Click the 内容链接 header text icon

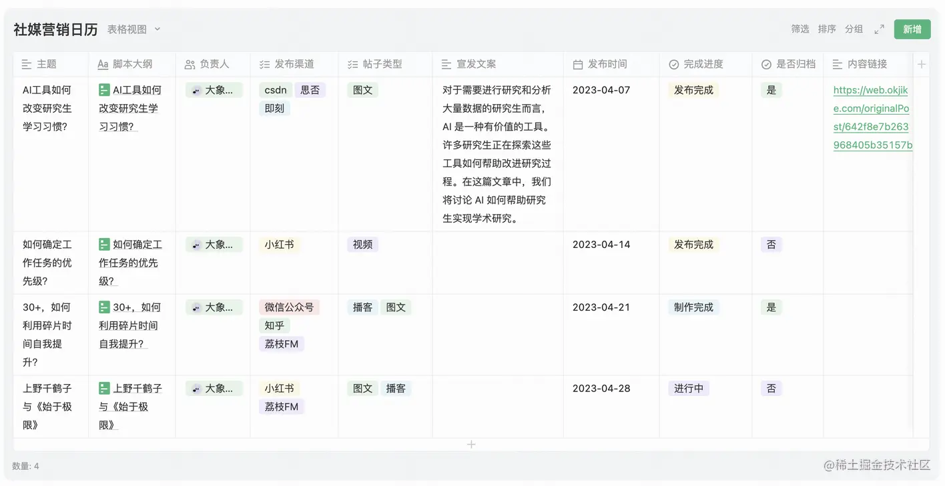pos(838,65)
